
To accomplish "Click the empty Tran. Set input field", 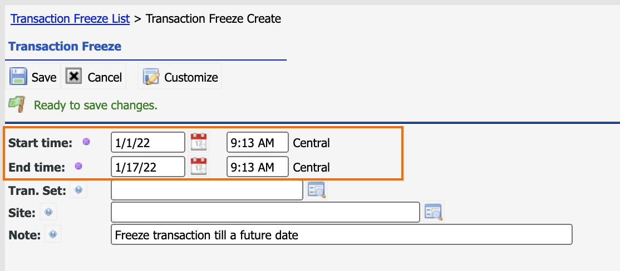I will (207, 190).
